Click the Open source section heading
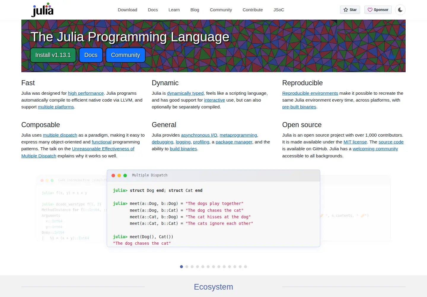427x297 pixels. pyautogui.click(x=302, y=125)
